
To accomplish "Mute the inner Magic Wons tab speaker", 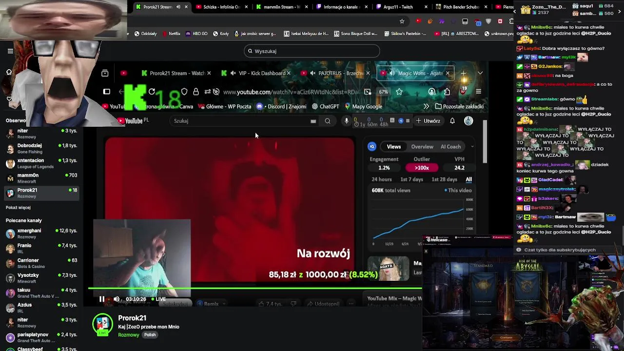I will 392,73.
